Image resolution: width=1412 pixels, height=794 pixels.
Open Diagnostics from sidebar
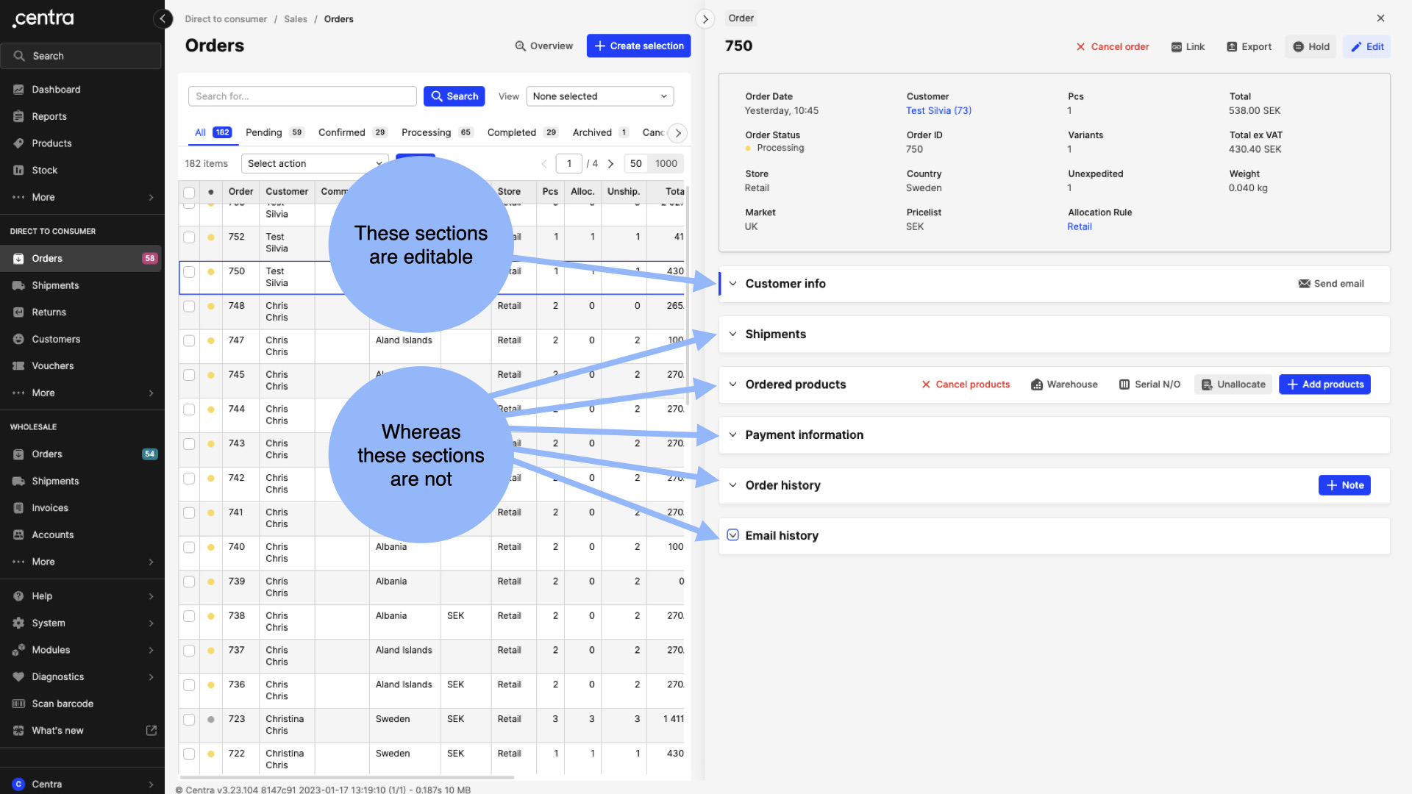click(58, 676)
